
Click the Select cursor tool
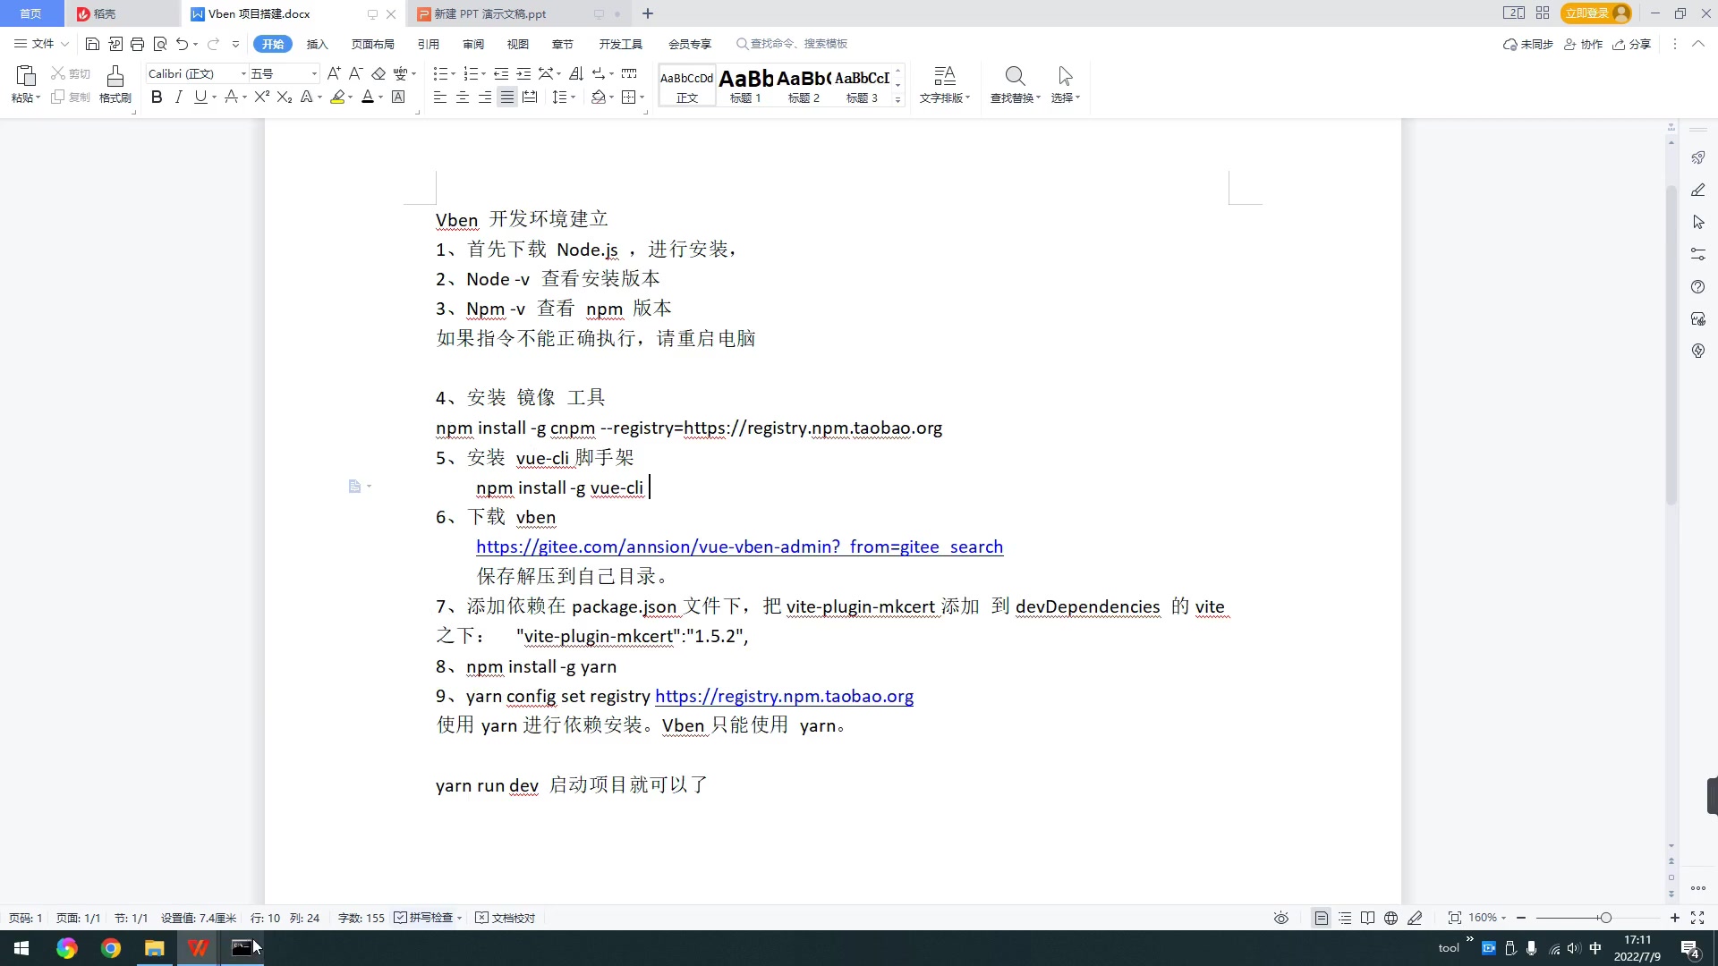tap(1065, 85)
